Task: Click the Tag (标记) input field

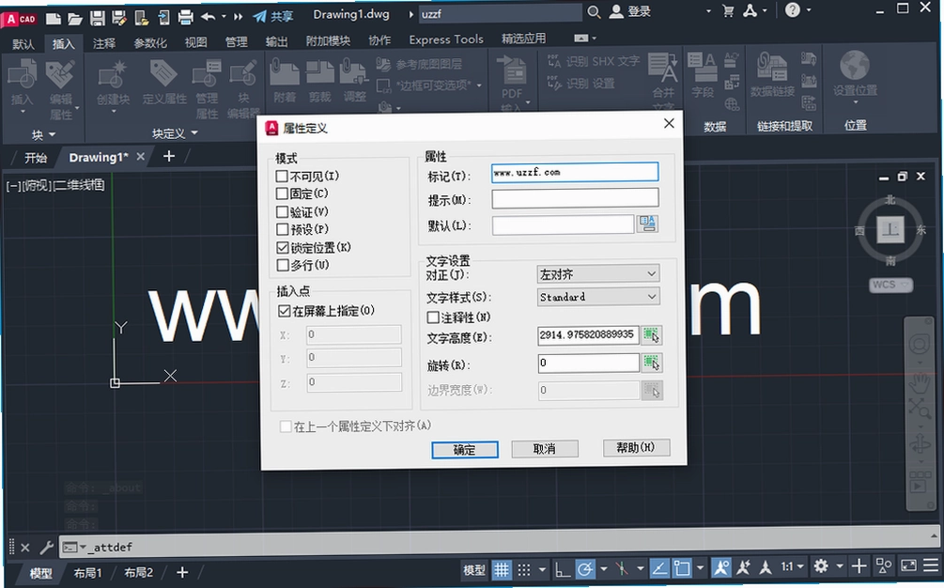Action: click(x=574, y=172)
